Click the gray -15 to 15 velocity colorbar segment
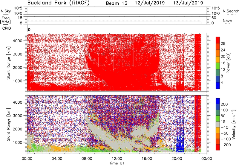239x165 pixels. (218, 124)
